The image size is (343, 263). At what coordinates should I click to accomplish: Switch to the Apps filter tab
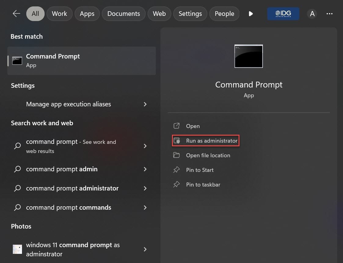coord(87,14)
